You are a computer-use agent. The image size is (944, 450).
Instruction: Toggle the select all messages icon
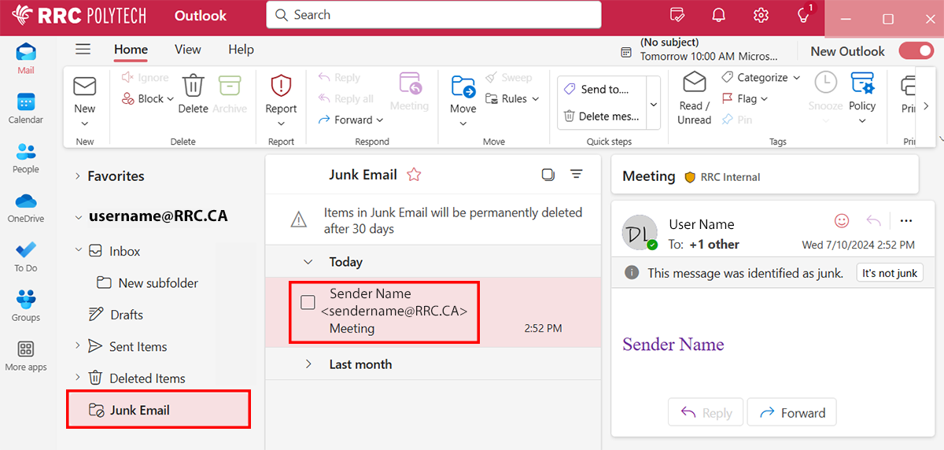(x=548, y=175)
